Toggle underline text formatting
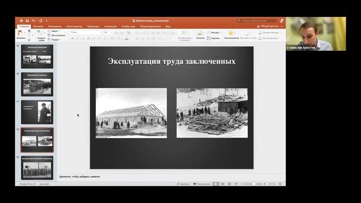Screen dimensions: 361x203 point(83,38)
